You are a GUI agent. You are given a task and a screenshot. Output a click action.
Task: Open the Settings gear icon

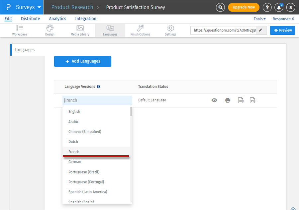point(170,30)
